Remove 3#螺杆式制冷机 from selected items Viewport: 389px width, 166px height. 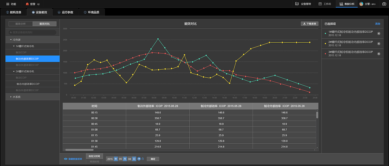(x=379, y=54)
